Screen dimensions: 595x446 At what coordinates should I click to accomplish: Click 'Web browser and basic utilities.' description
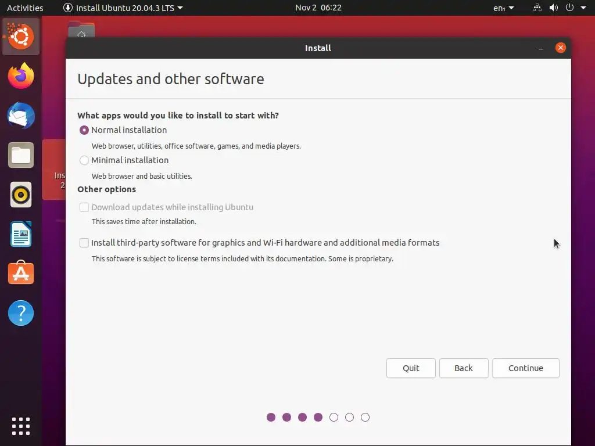click(x=142, y=177)
